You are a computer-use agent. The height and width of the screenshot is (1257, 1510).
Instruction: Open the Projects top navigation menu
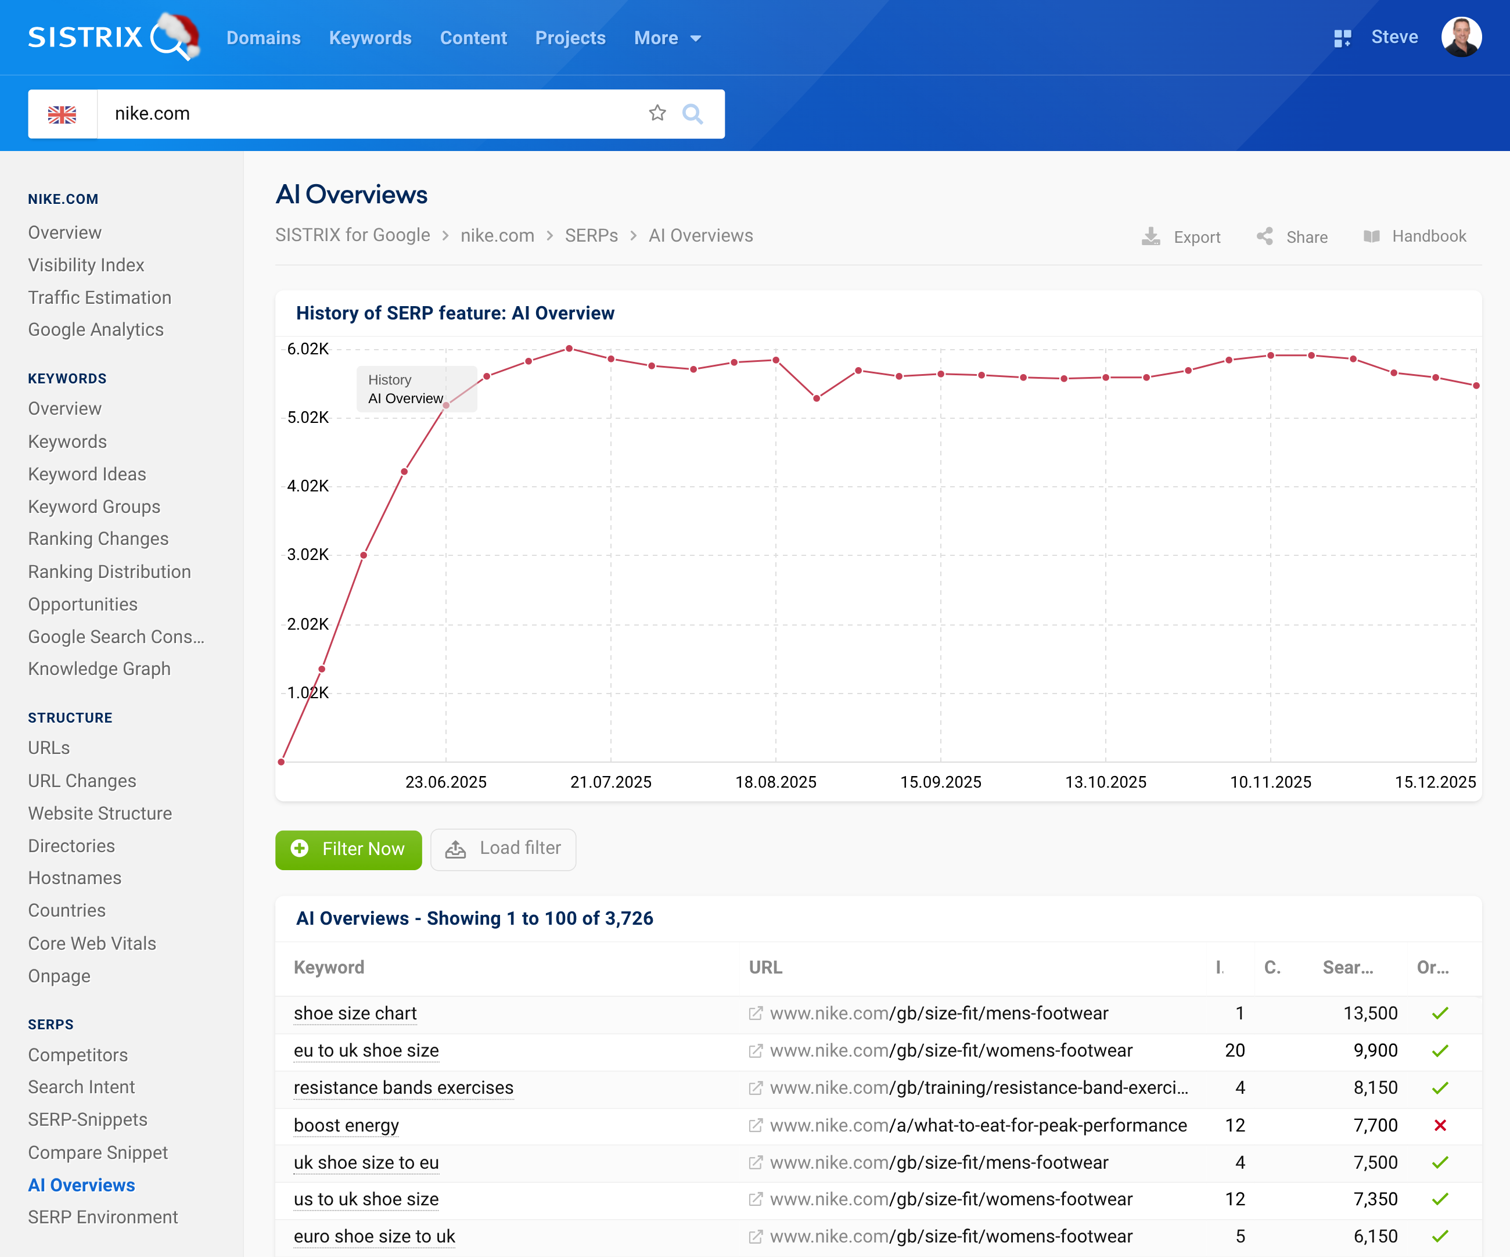(x=570, y=38)
